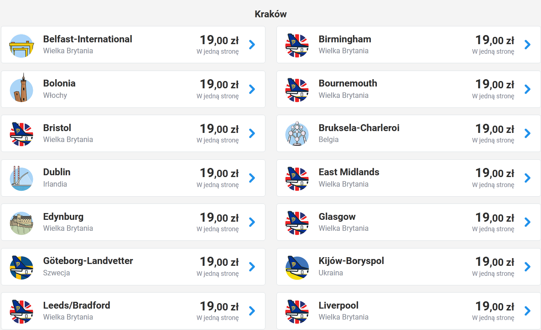Click the Kijów-Boryspol Ukrainian flag plane icon
The image size is (541, 330).
point(297,267)
